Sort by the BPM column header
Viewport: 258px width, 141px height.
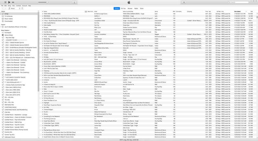[x=174, y=11]
